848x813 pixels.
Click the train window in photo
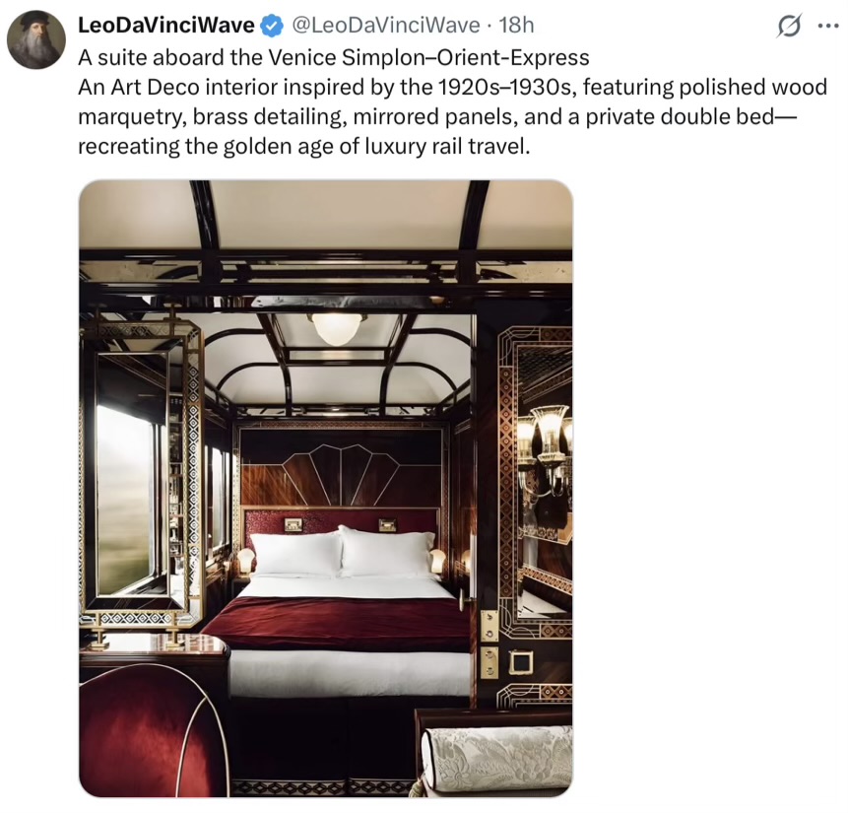coord(123,498)
